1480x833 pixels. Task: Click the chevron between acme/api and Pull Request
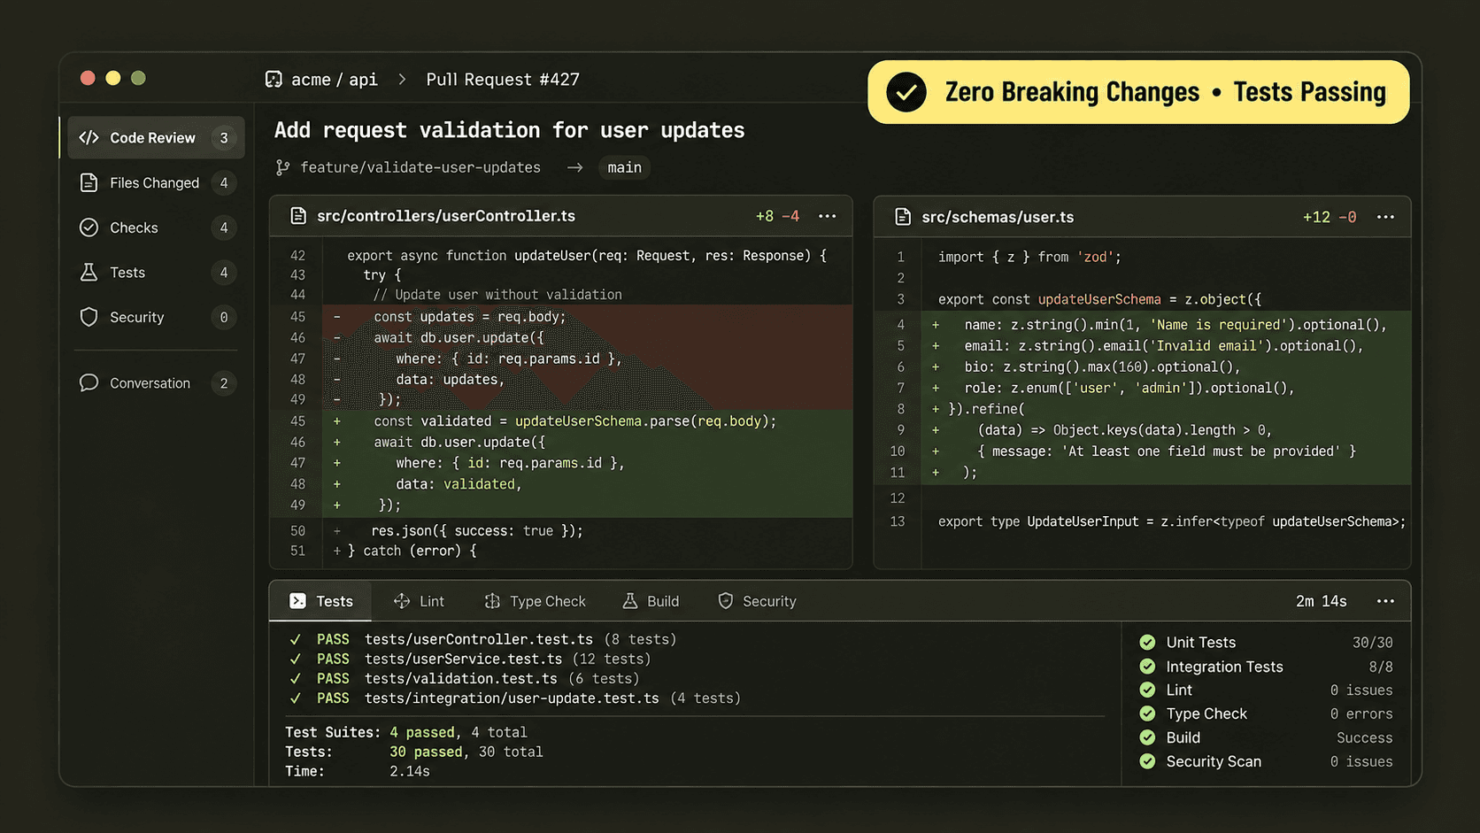click(402, 80)
